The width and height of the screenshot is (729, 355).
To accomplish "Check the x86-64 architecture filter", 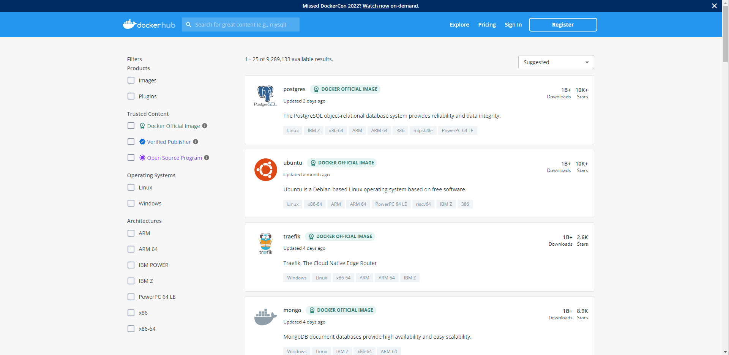I will [x=131, y=329].
